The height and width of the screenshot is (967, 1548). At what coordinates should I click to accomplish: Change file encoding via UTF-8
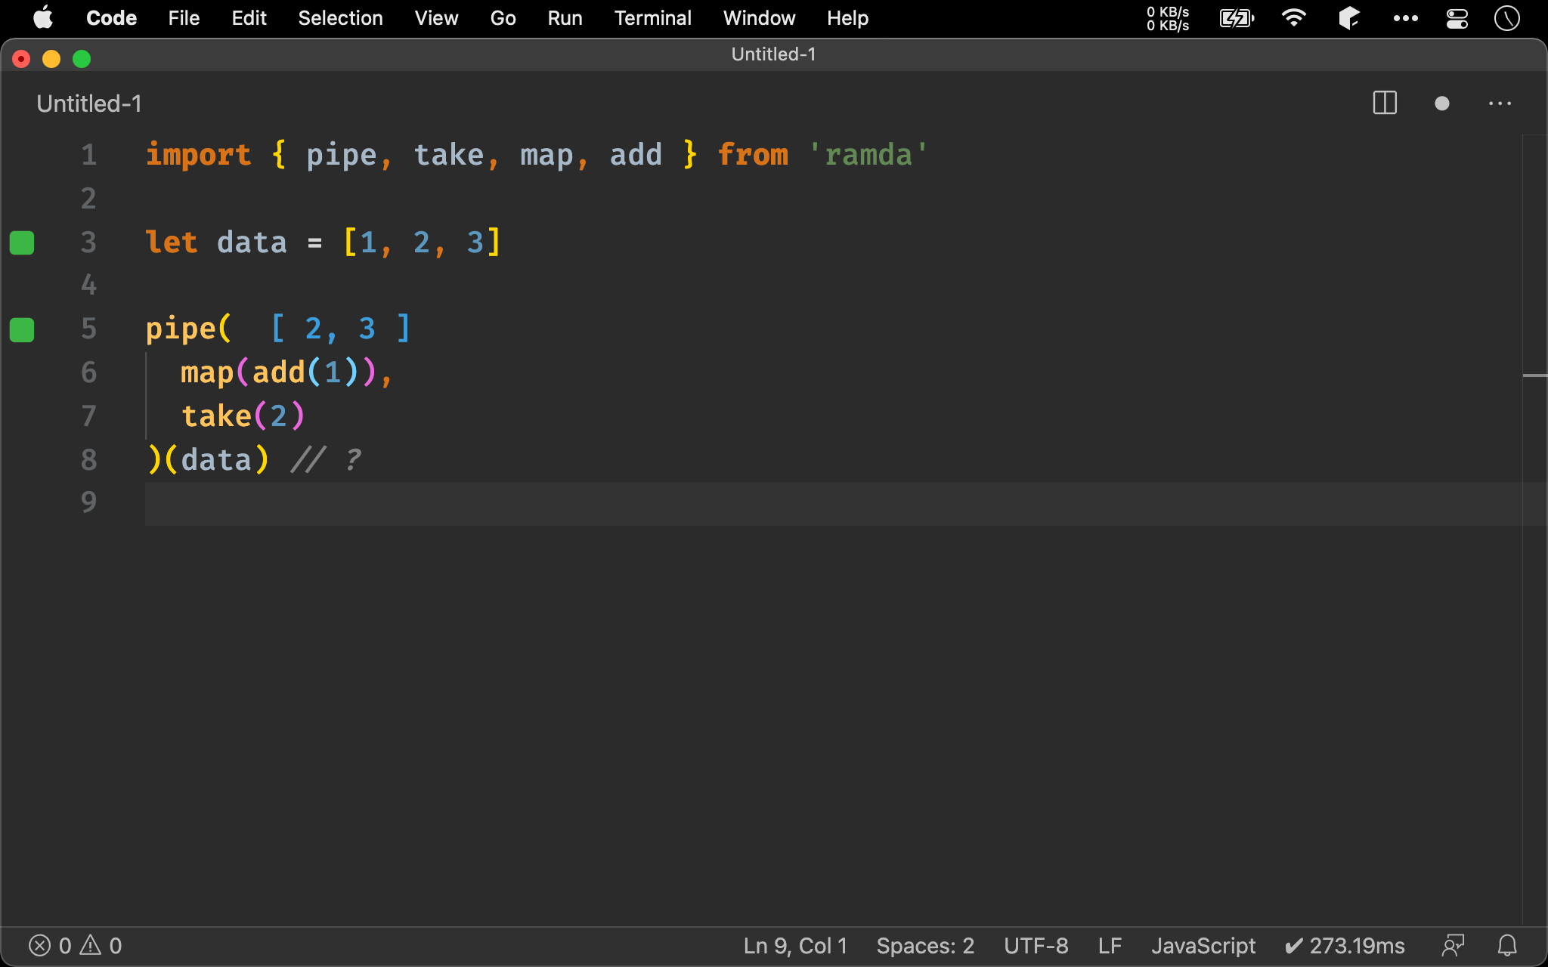[1036, 946]
